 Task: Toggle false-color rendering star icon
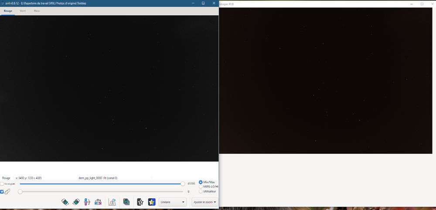point(152,202)
